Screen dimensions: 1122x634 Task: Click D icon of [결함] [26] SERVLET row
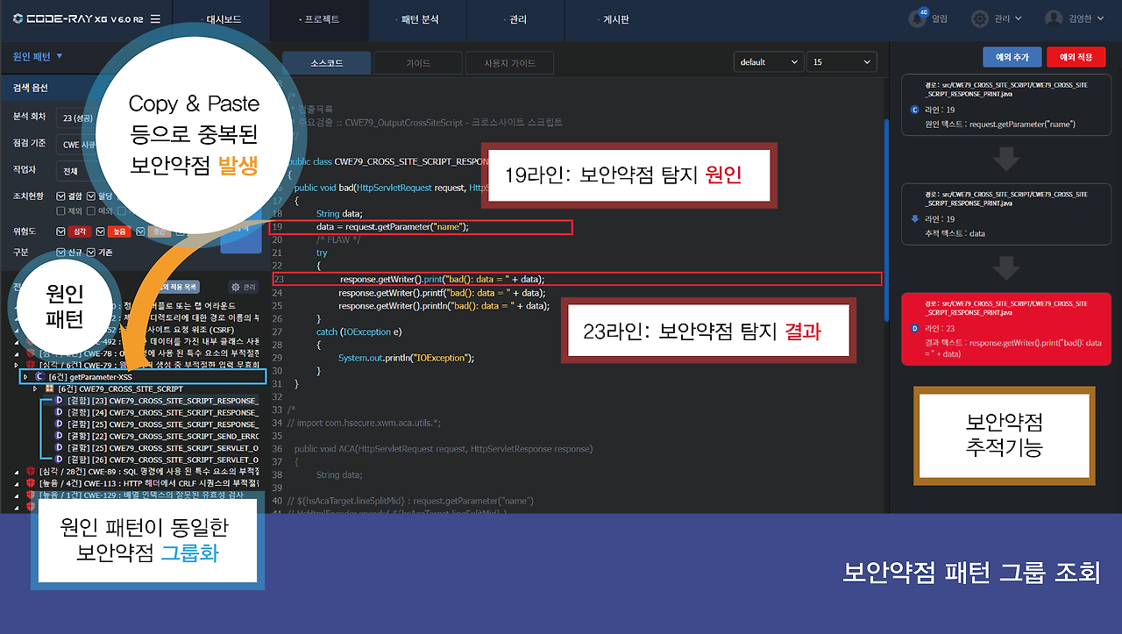point(59,459)
